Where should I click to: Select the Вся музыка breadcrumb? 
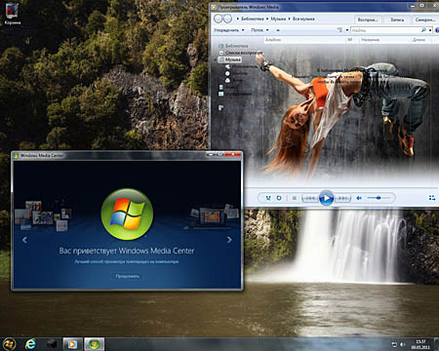(x=303, y=19)
